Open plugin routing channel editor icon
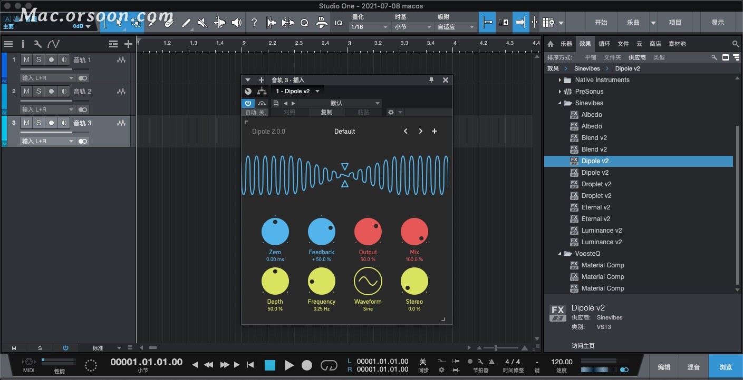743x380 pixels. (262, 91)
